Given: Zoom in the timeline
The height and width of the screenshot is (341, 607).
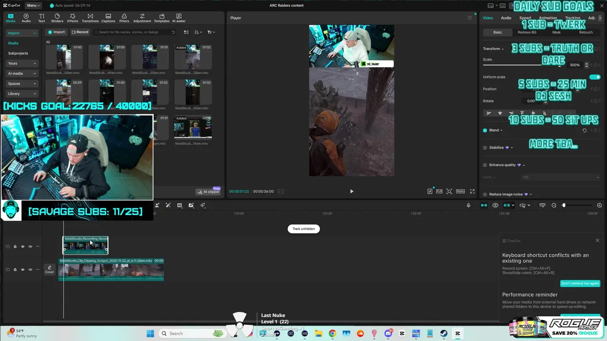Looking at the screenshot, I should coord(599,205).
